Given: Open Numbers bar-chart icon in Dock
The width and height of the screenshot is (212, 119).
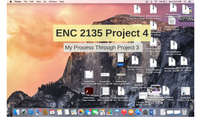Looking at the screenshot, I should click(110, 112).
